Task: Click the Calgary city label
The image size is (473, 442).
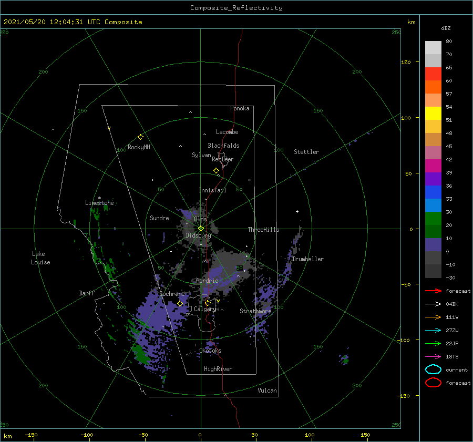Action: click(205, 309)
